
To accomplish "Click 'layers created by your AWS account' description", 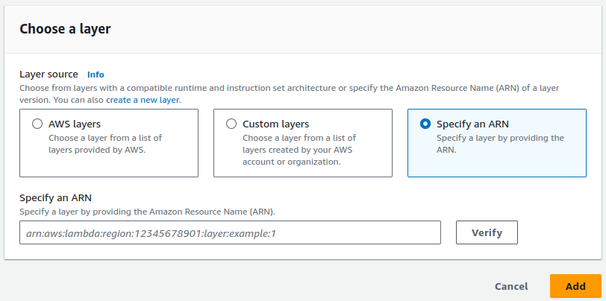I will click(298, 150).
